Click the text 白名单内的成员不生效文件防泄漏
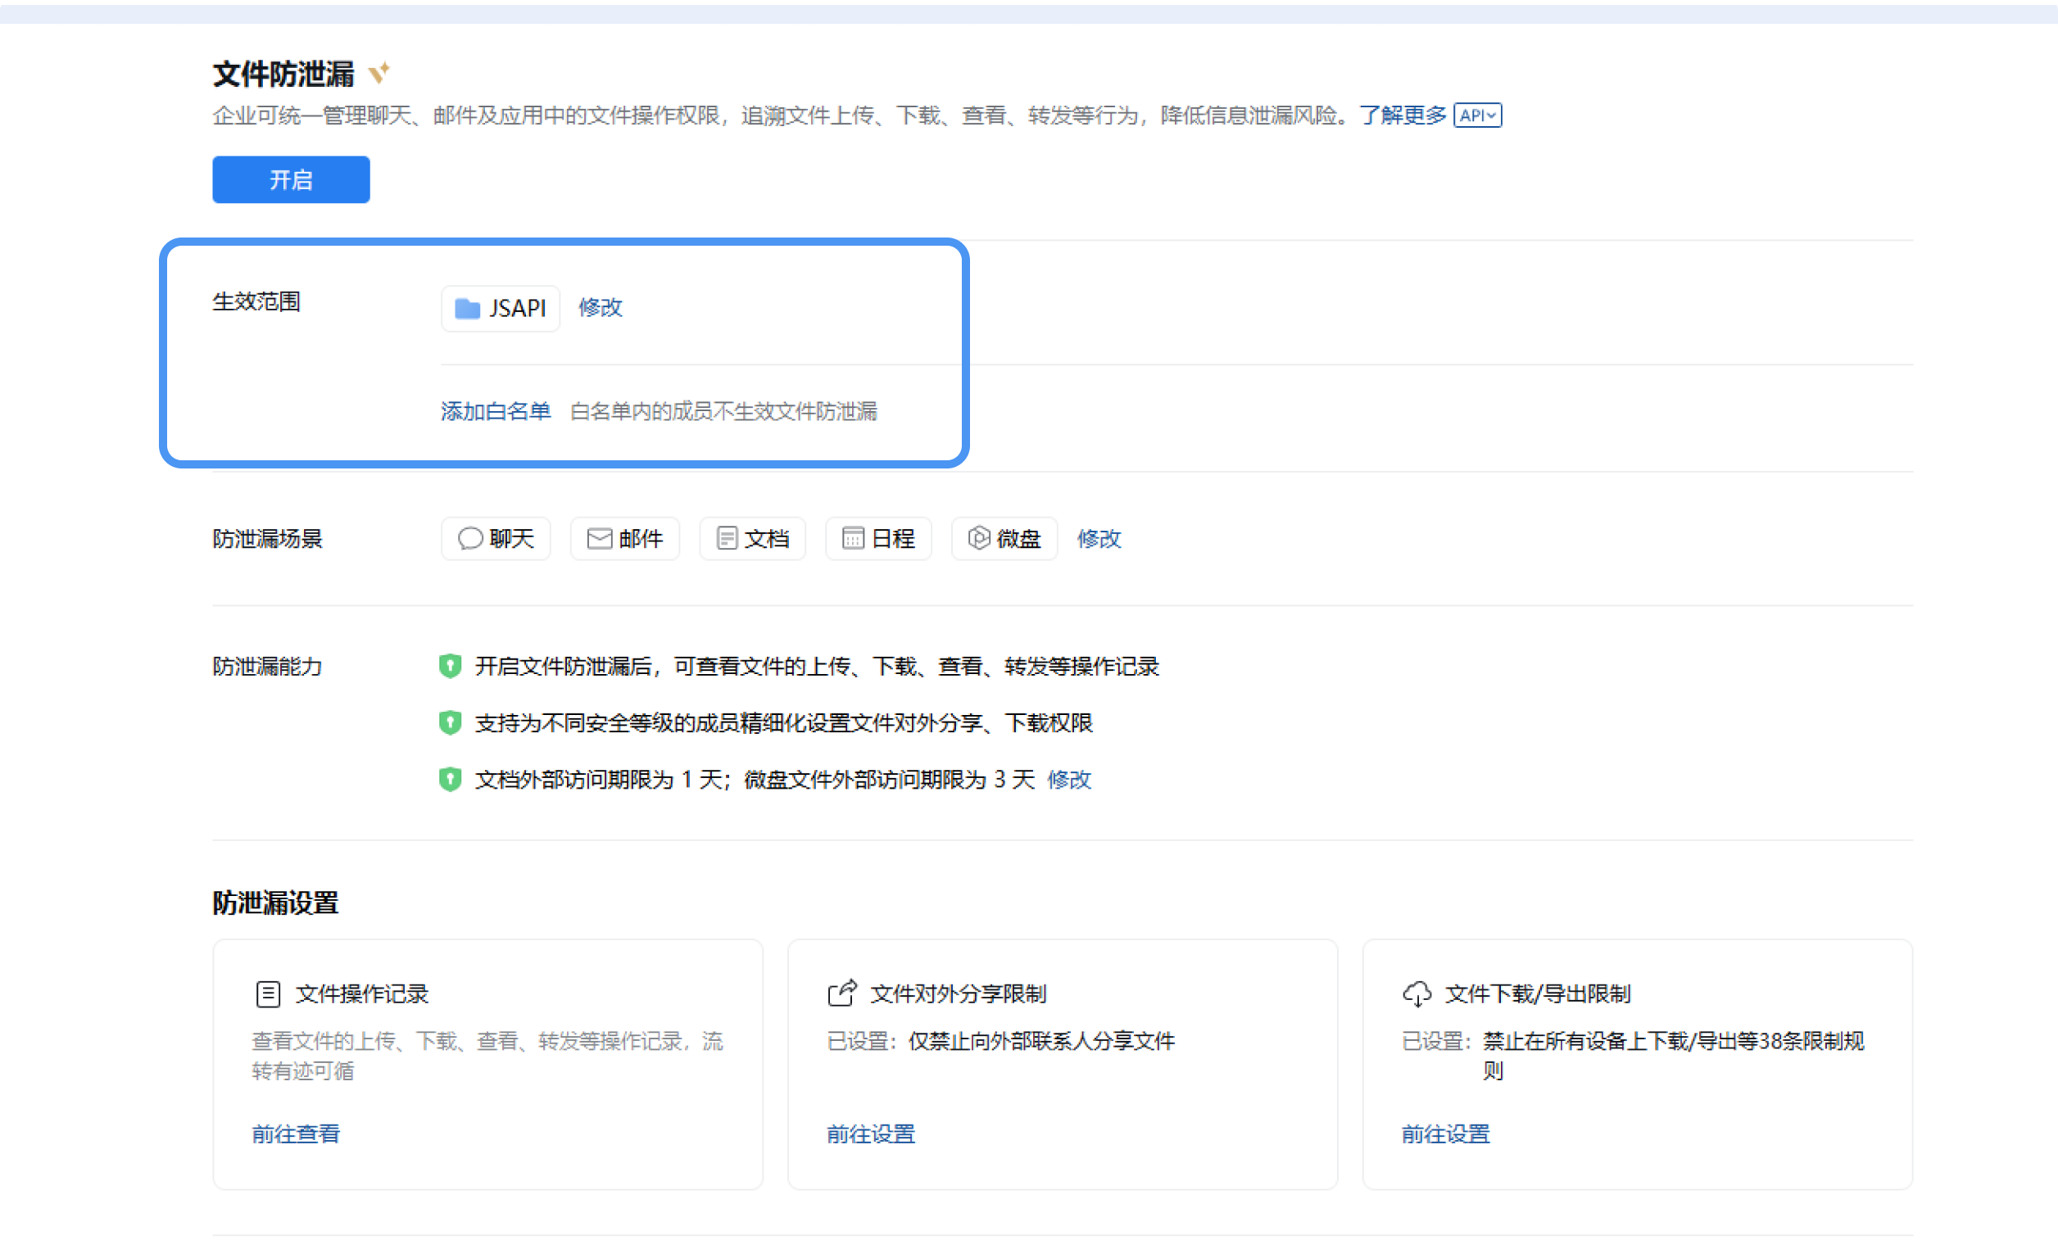 (724, 411)
